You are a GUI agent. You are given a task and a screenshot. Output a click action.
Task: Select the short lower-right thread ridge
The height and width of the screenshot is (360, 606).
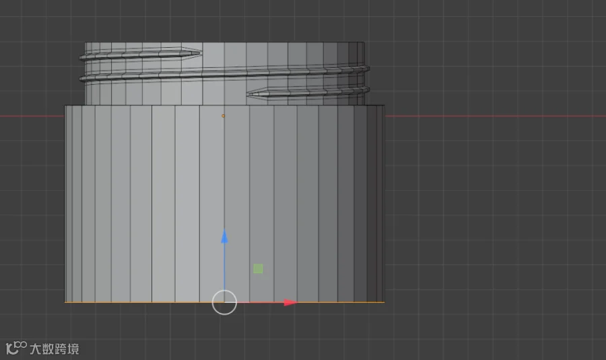[308, 92]
